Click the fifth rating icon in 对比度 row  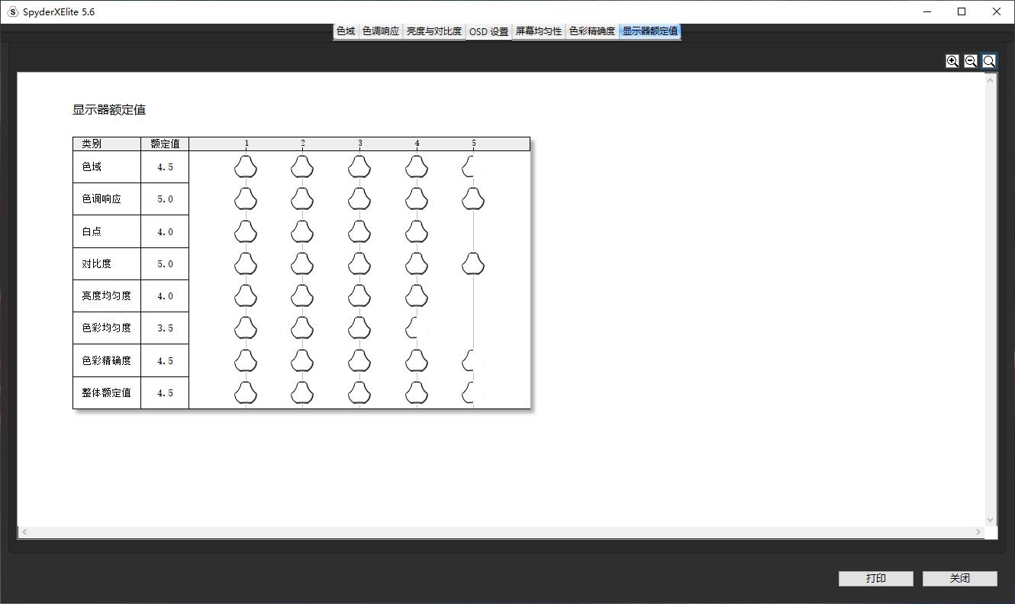click(473, 263)
